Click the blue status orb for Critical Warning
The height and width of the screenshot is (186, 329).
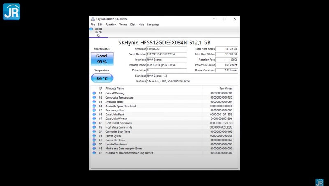click(x=94, y=93)
